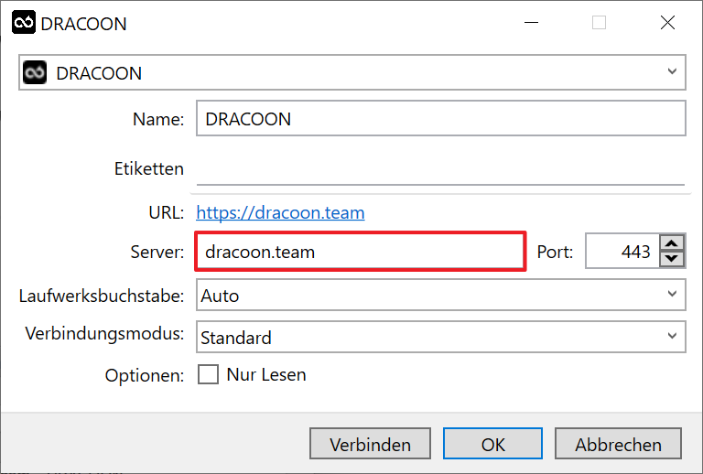Cancel via the Abbrechen button
This screenshot has height=474, width=703.
coord(618,444)
